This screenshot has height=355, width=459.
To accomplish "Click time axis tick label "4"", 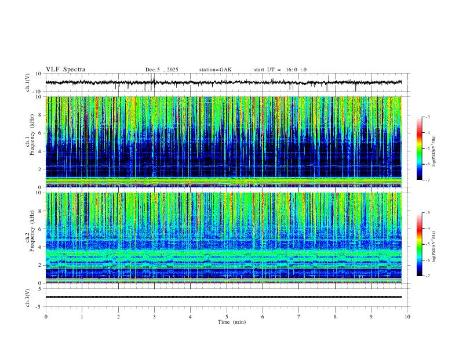I will click(190, 317).
